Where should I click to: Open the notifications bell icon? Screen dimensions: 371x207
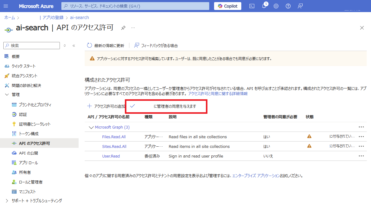pos(264,6)
